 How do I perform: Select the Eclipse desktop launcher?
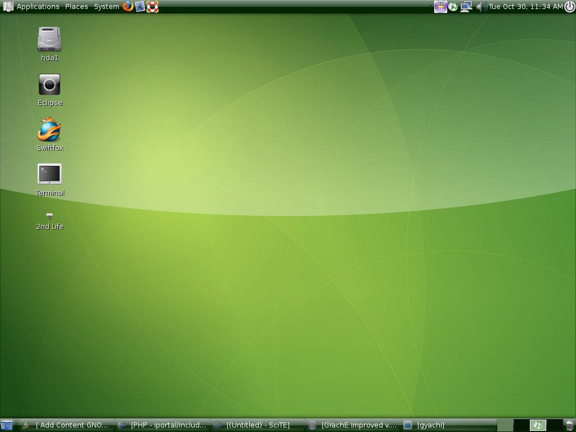tap(49, 91)
